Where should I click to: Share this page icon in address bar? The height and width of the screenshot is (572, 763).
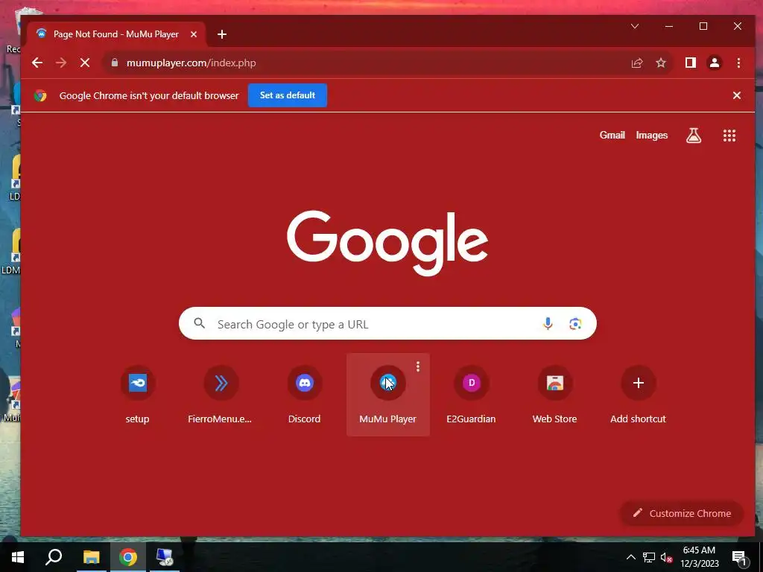tap(637, 63)
